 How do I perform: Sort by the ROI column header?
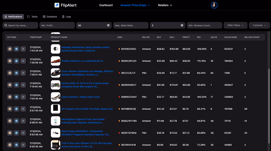199,37
